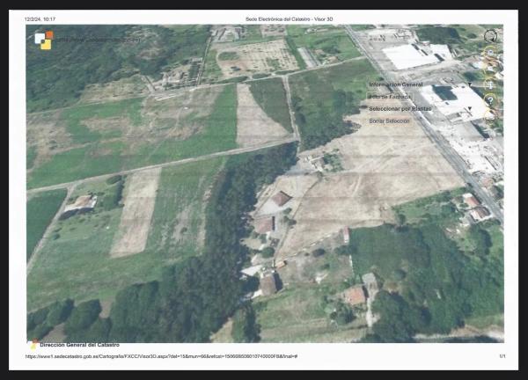The width and height of the screenshot is (528, 380).
Task: Click the compass orientation icon
Action: coord(491,36)
